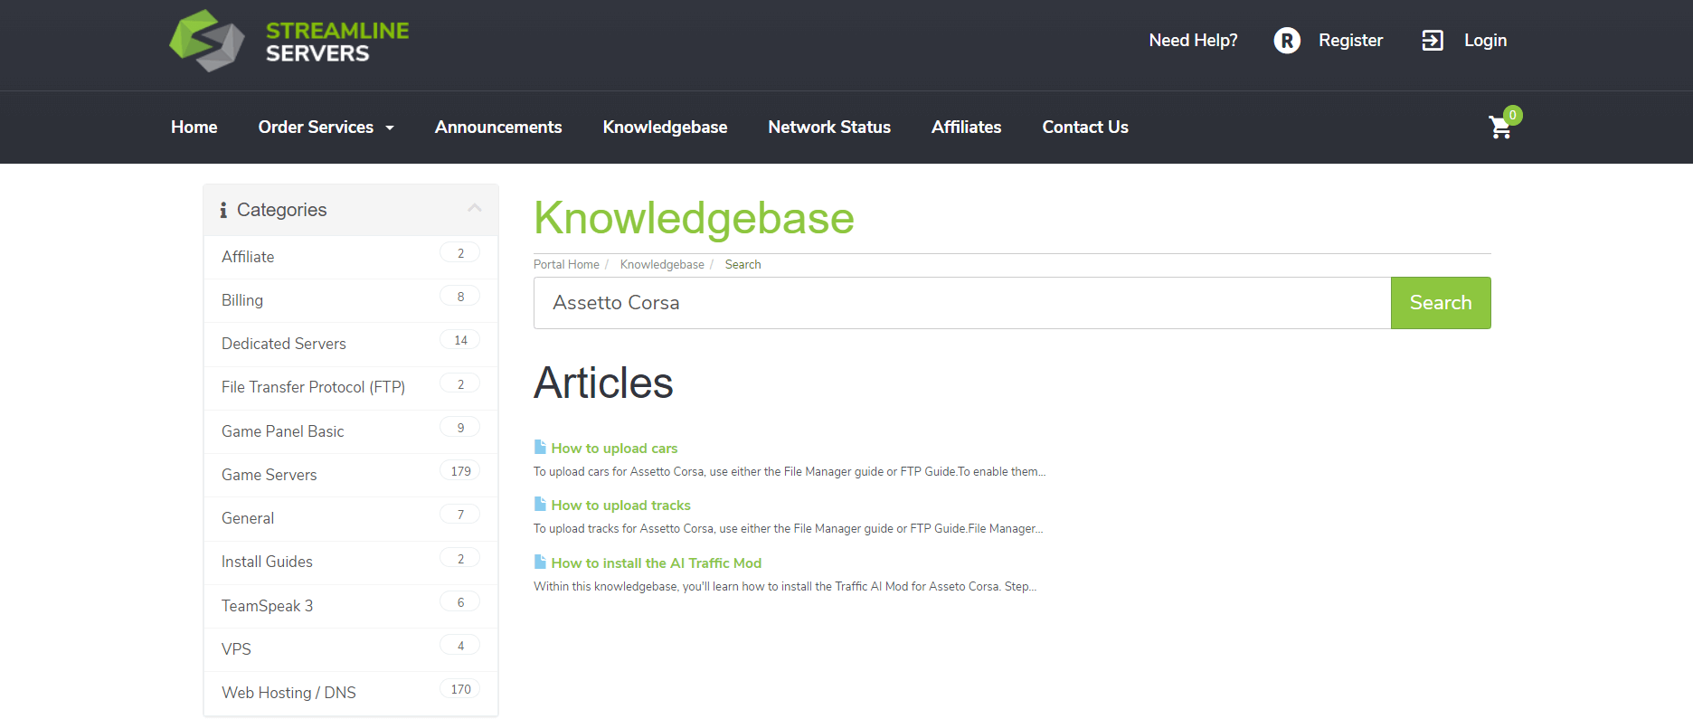Viewport: 1693px width, 728px height.
Task: Open the Contact Us menu item
Action: (x=1085, y=128)
